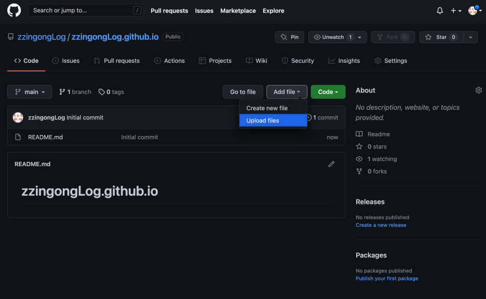Click the Go to file button
Viewport: 486px width, 299px height.
[x=242, y=92]
